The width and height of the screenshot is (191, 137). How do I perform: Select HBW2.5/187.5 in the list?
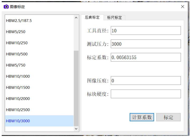[x=39, y=21]
